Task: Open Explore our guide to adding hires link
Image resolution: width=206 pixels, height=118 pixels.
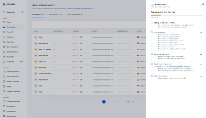Action: [79, 8]
